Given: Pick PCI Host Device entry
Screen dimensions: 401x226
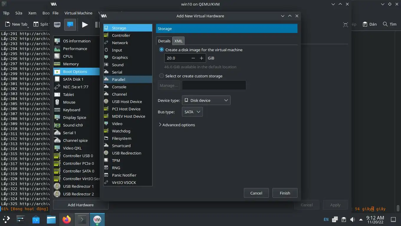Looking at the screenshot, I should coord(128,109).
